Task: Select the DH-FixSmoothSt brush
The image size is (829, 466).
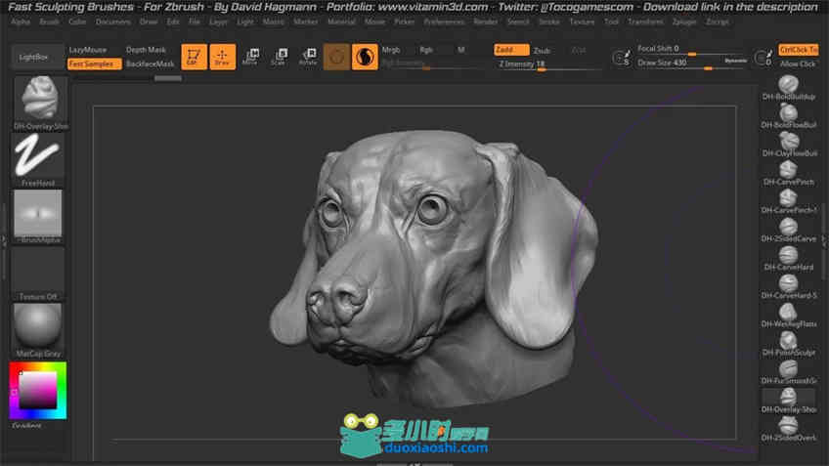Action: (x=788, y=373)
